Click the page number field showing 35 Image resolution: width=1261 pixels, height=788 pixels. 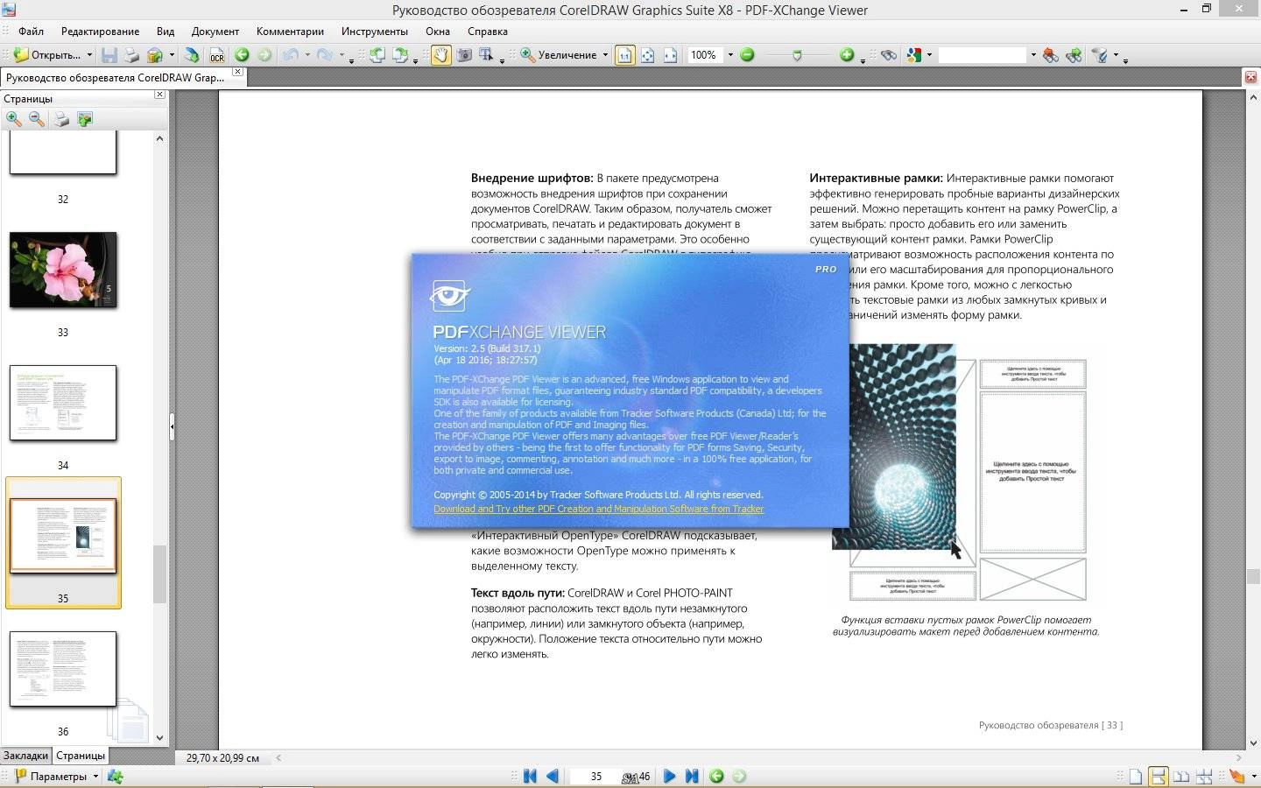tap(595, 777)
